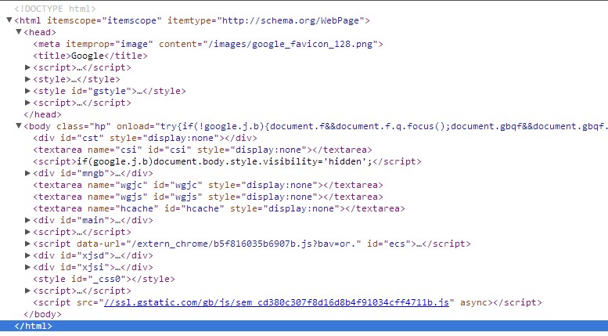
Task: Expand the first script node in head
Action: point(27,67)
